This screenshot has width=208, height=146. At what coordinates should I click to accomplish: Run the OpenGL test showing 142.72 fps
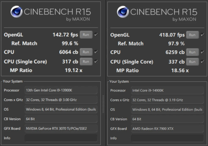point(86,35)
